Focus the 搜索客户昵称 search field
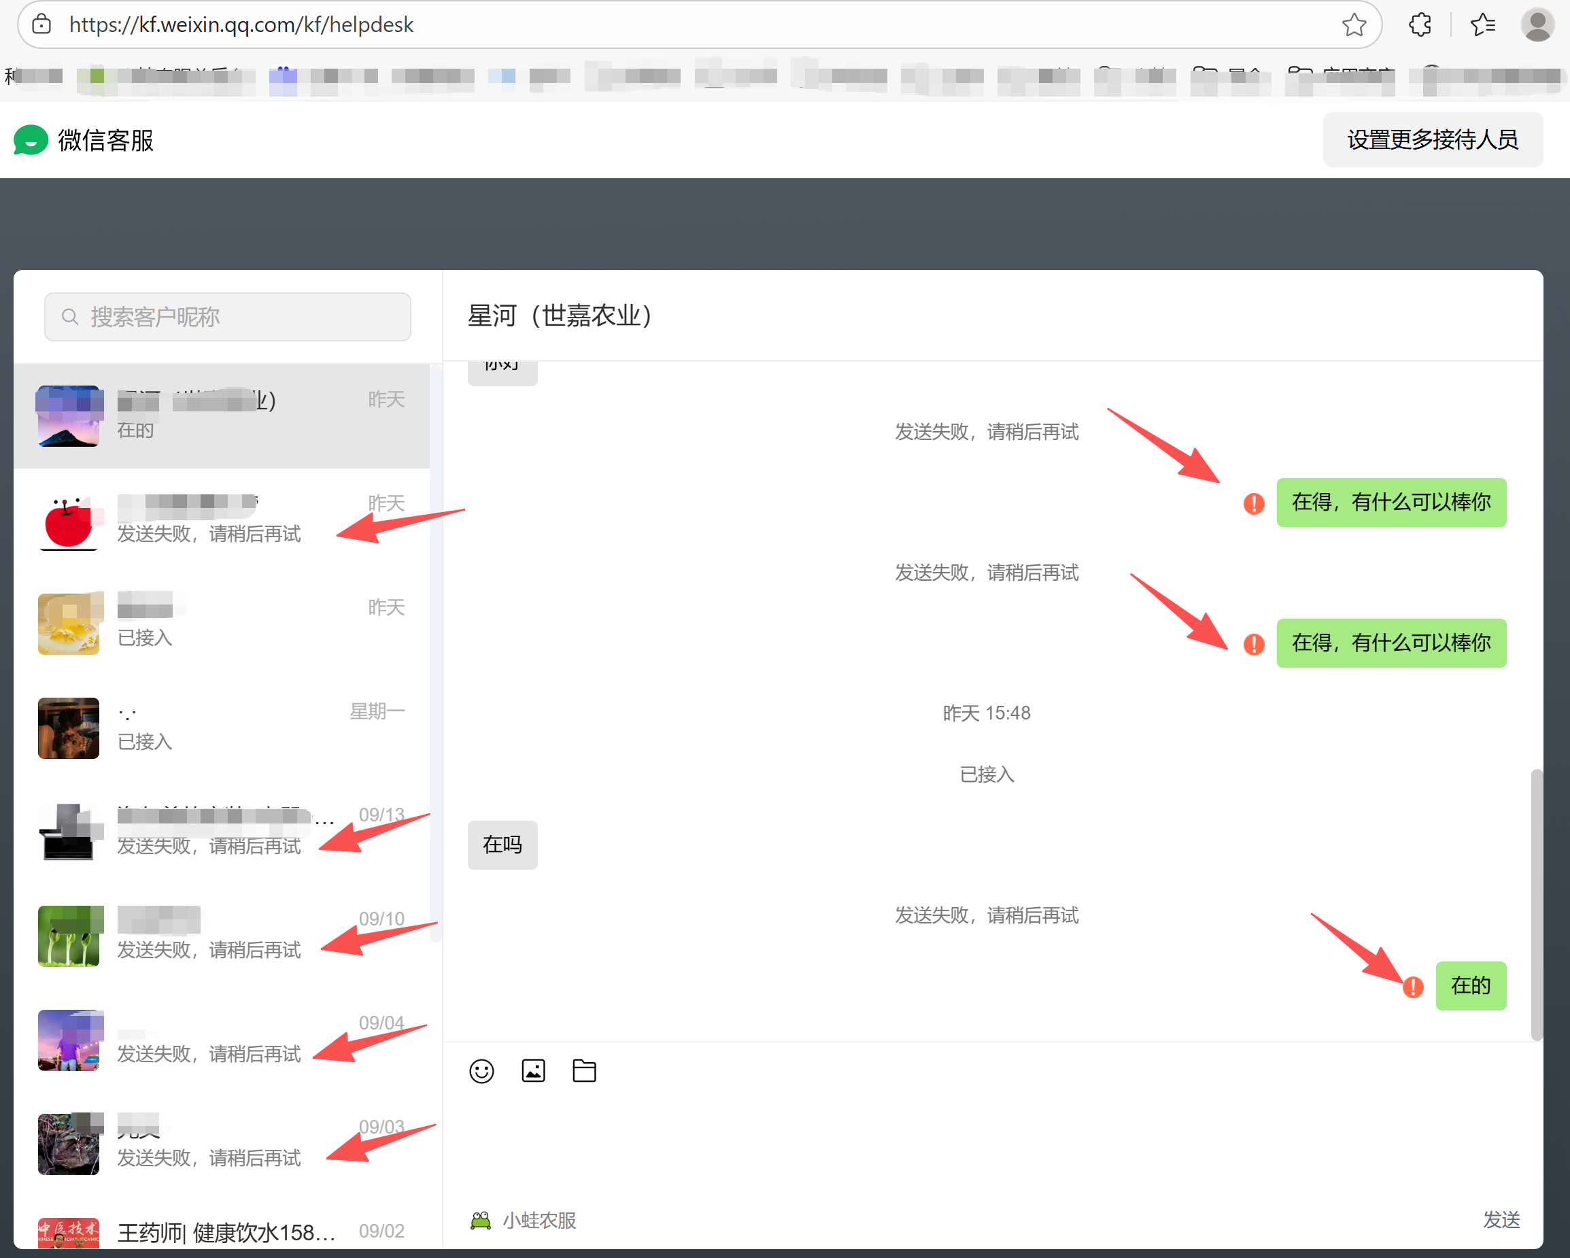Viewport: 1570px width, 1258px height. point(227,317)
